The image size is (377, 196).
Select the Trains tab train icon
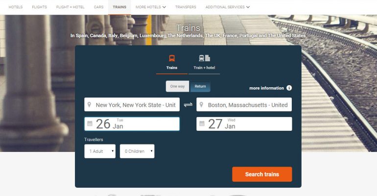coord(172,58)
